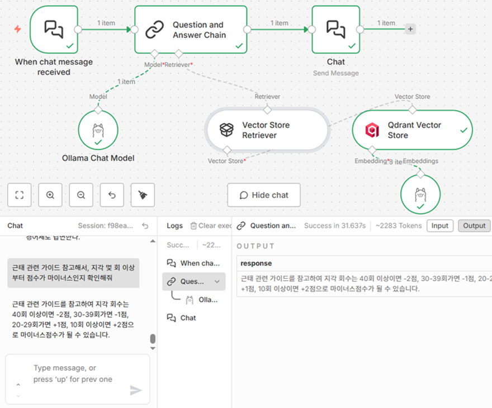The height and width of the screenshot is (408, 492).
Task: Switch to the Input view
Action: (440, 225)
